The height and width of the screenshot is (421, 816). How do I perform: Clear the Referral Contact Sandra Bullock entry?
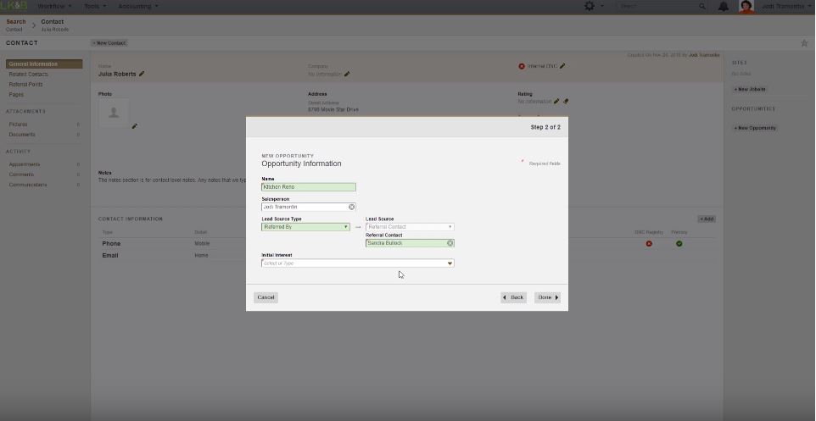(x=450, y=243)
